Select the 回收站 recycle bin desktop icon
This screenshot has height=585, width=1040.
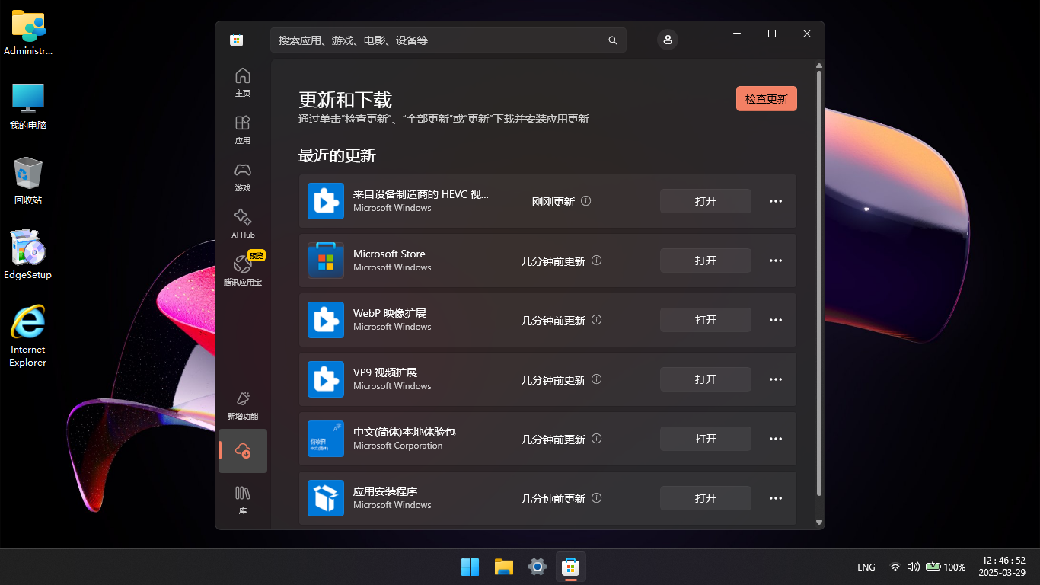28,181
